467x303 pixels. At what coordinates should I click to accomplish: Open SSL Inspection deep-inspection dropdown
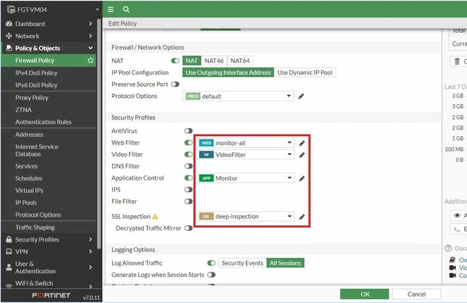[x=246, y=217]
